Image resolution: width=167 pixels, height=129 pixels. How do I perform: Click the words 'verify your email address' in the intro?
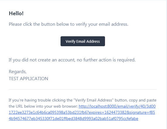point(102,24)
